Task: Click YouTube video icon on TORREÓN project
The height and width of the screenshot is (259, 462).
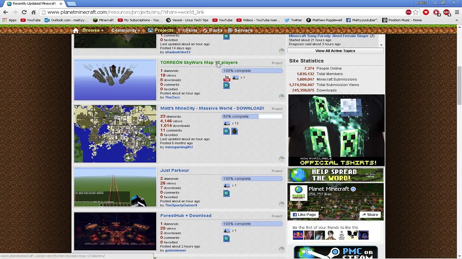Action: tap(227, 78)
